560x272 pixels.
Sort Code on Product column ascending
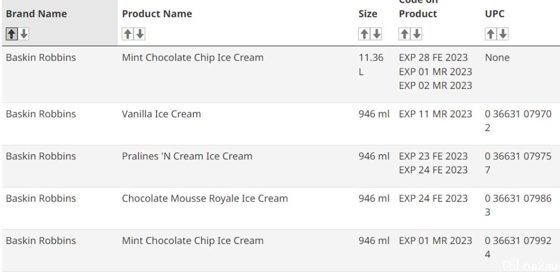(404, 34)
